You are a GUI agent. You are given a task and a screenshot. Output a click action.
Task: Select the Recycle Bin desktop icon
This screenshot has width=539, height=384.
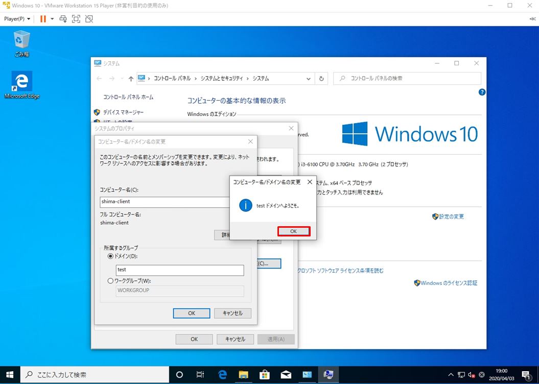click(x=21, y=43)
